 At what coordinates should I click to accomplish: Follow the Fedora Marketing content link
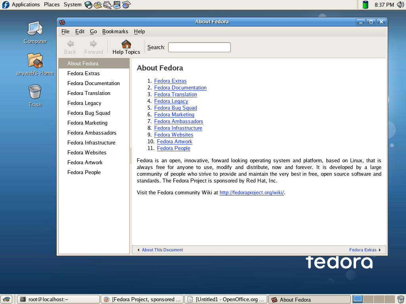pos(174,114)
